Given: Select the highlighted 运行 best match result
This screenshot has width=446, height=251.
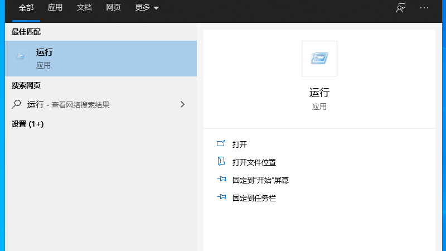Looking at the screenshot, I should [100, 58].
